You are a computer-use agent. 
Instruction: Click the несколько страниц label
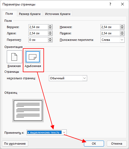tap(21, 78)
